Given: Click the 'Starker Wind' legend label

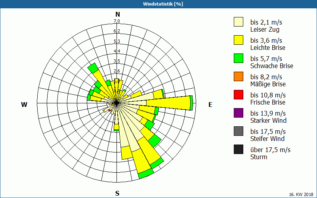Looking at the screenshot, I should [268, 120].
